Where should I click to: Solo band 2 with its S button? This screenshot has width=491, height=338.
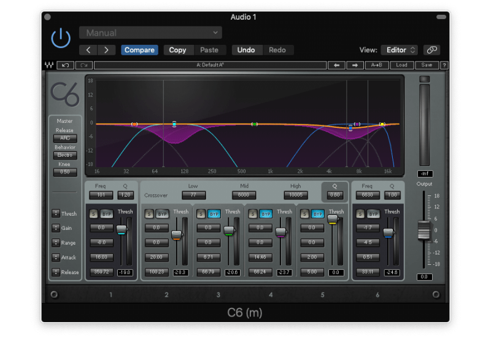point(149,214)
